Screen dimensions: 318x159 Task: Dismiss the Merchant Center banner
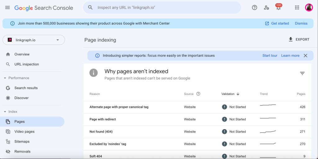tap(301, 23)
